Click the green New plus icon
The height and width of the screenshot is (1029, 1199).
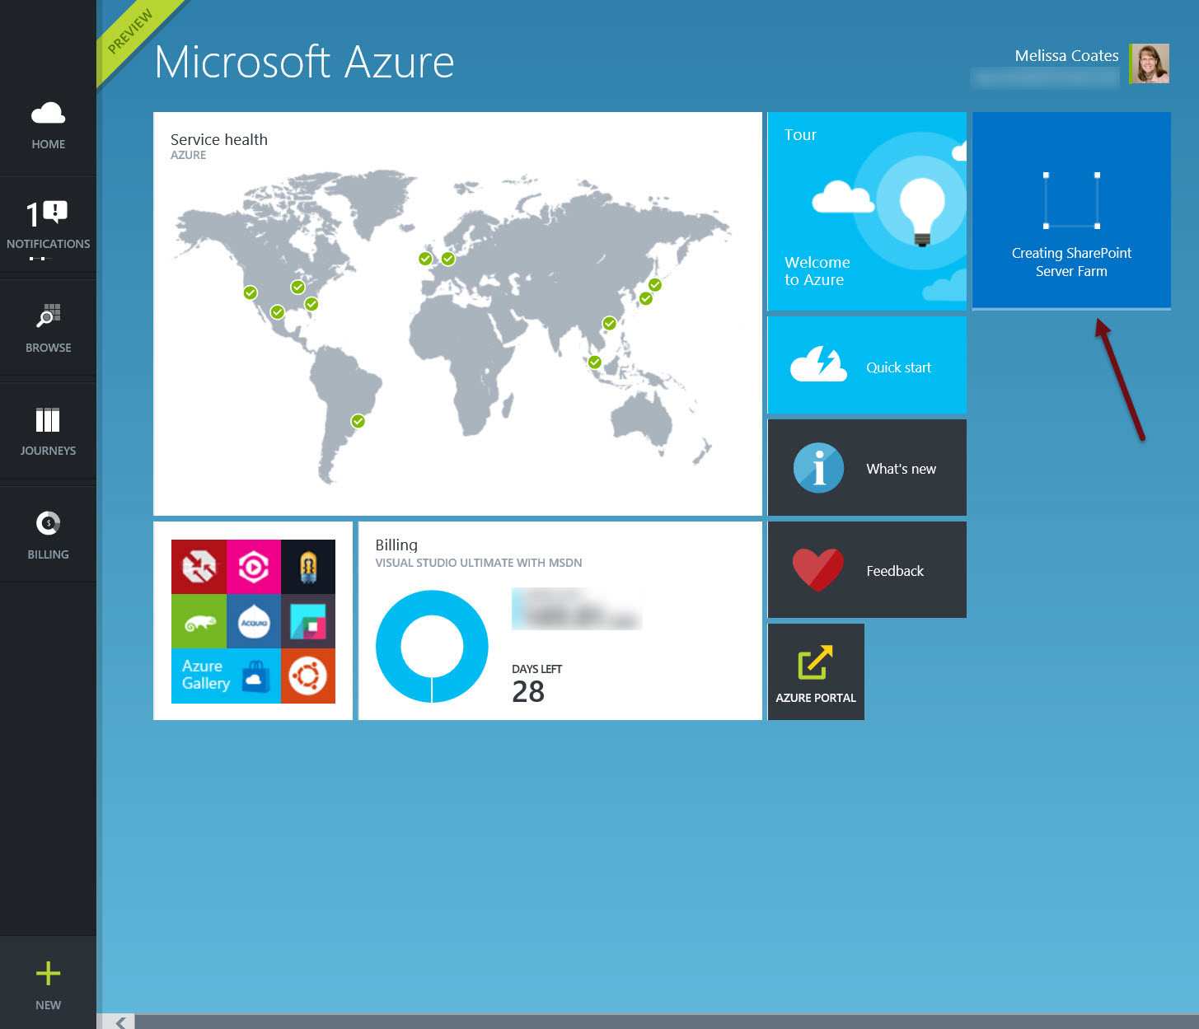click(49, 974)
